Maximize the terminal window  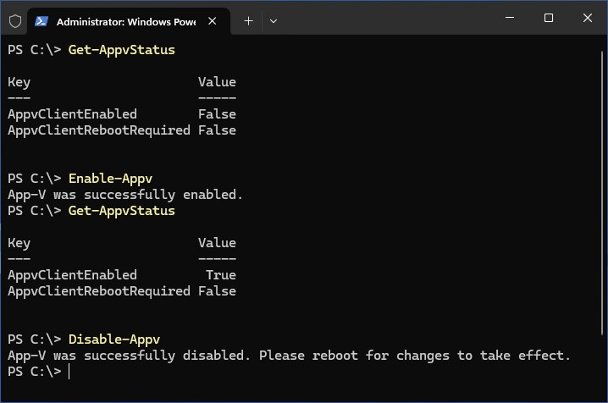548,18
